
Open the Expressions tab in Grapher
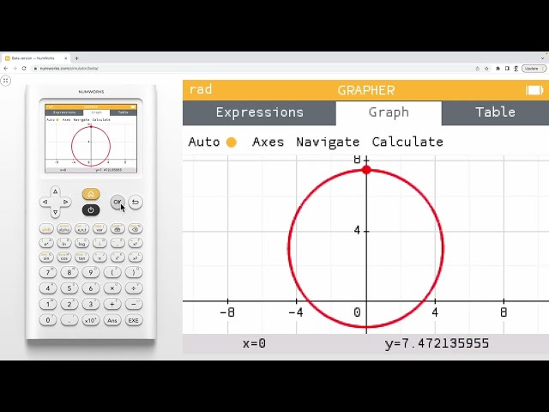[x=259, y=112]
